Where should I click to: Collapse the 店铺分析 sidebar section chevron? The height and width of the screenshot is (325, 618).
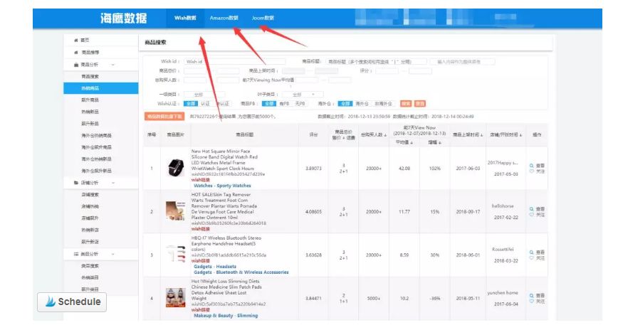point(113,183)
